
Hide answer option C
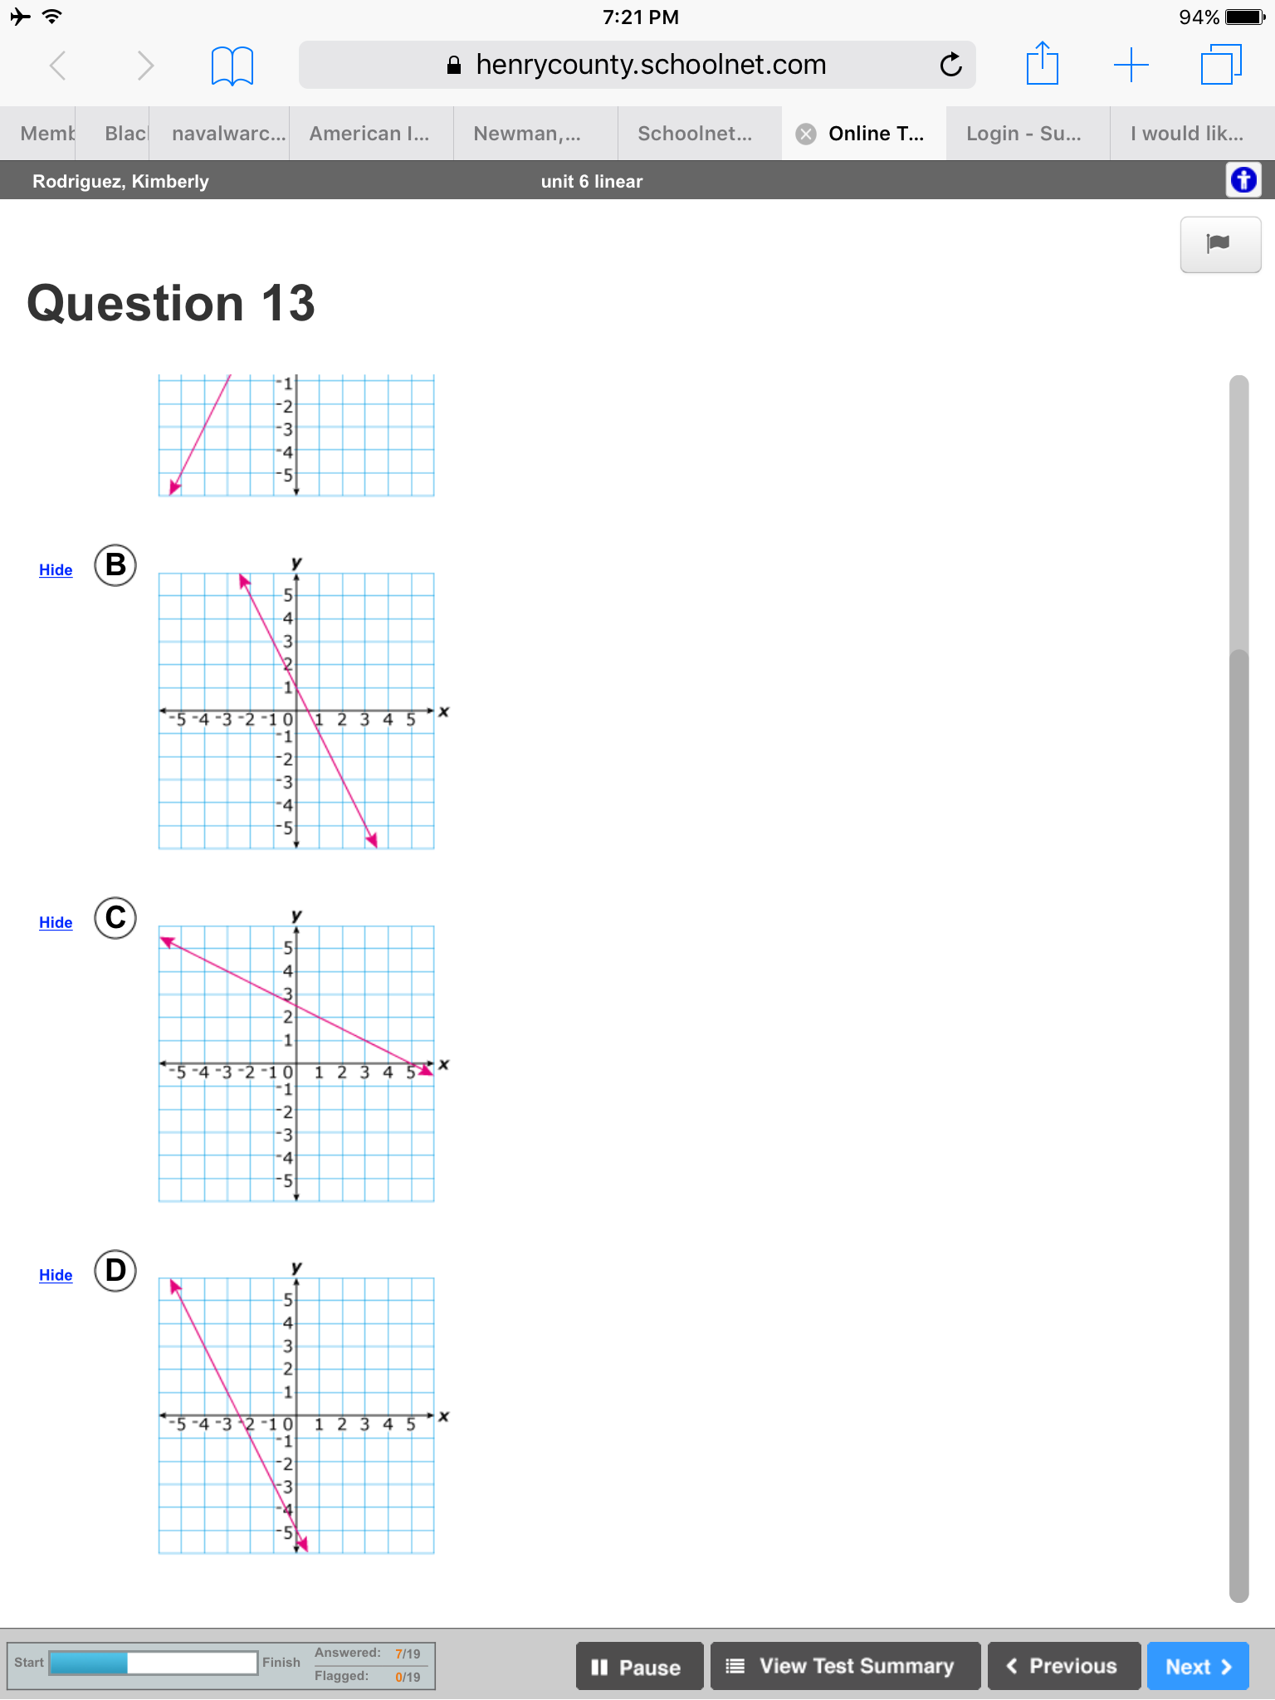coord(56,923)
